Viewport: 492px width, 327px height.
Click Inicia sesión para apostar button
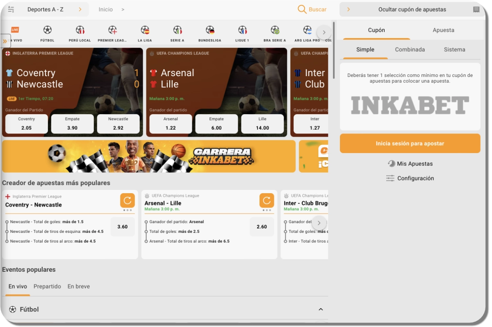(x=410, y=144)
